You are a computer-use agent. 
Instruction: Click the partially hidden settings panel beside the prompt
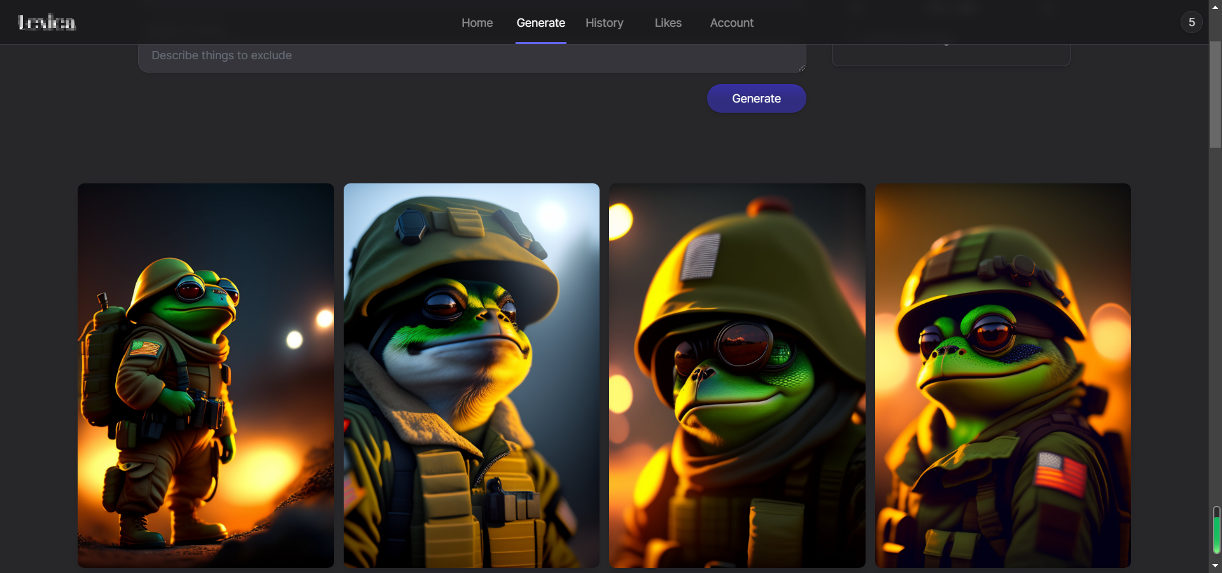[x=950, y=55]
